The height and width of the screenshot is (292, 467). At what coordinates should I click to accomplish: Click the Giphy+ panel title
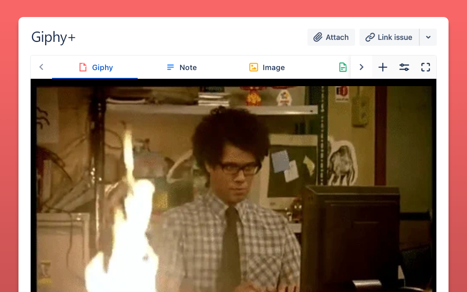tap(54, 37)
